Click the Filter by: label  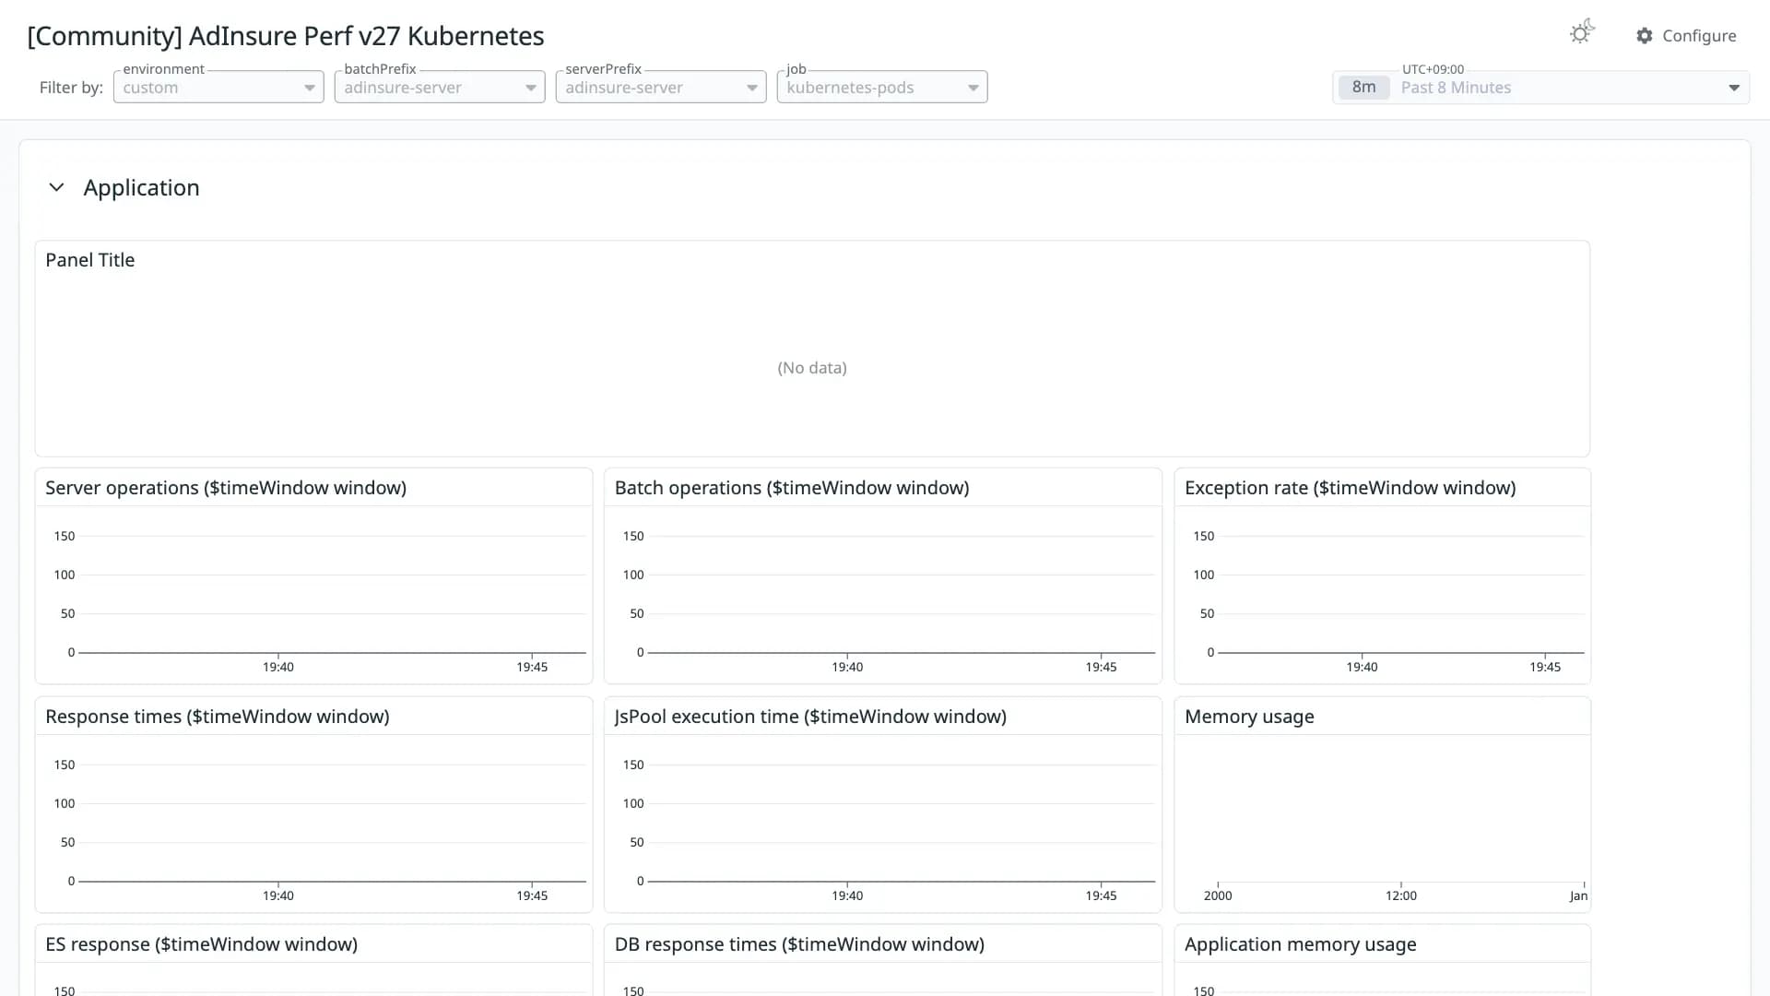pos(71,88)
